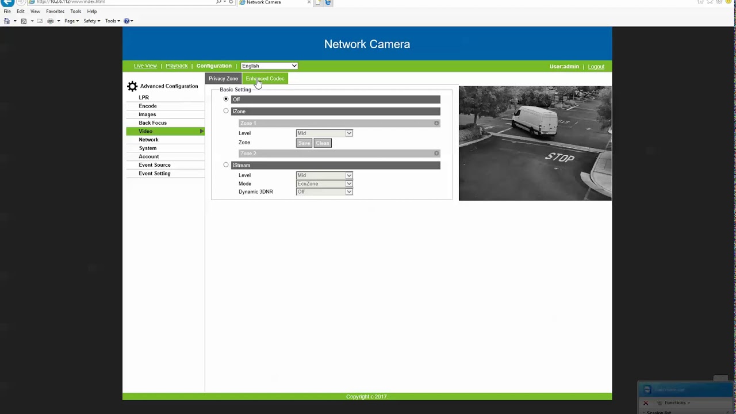Click the TeamViewer logo in the session panel
This screenshot has height=414, width=736.
[647, 390]
